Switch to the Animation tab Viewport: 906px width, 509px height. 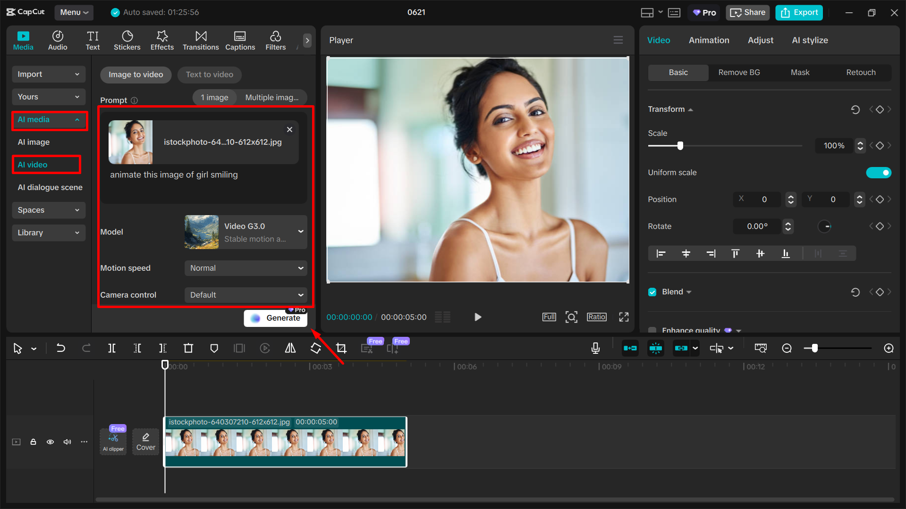[x=709, y=40]
